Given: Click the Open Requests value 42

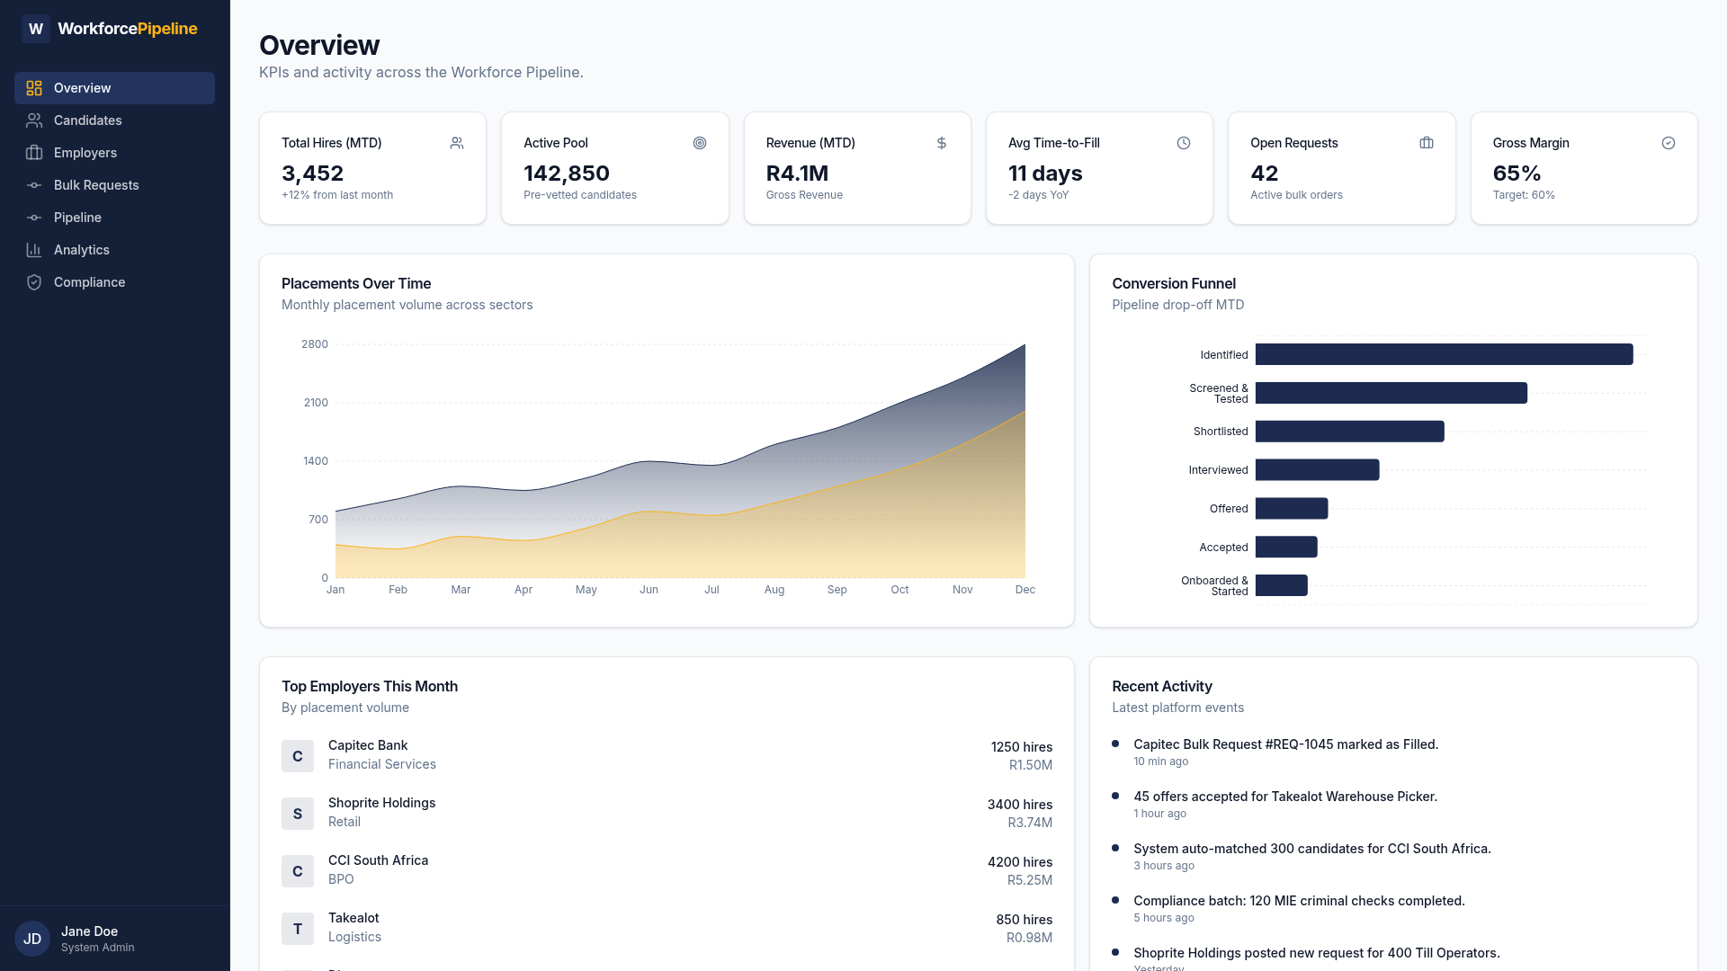Looking at the screenshot, I should [x=1264, y=173].
